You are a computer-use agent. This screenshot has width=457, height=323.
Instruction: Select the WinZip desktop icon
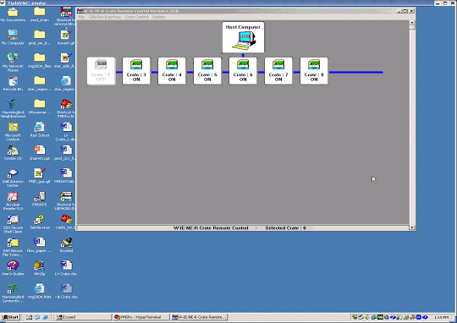tap(39, 268)
